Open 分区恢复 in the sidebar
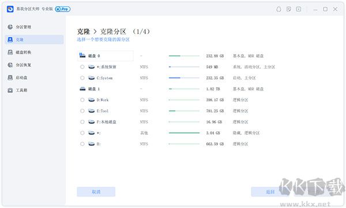The width and height of the screenshot is (346, 208). tap(20, 65)
